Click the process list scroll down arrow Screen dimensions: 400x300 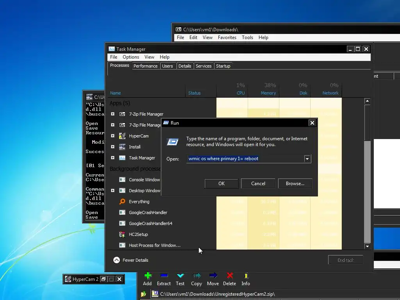pyautogui.click(x=367, y=246)
